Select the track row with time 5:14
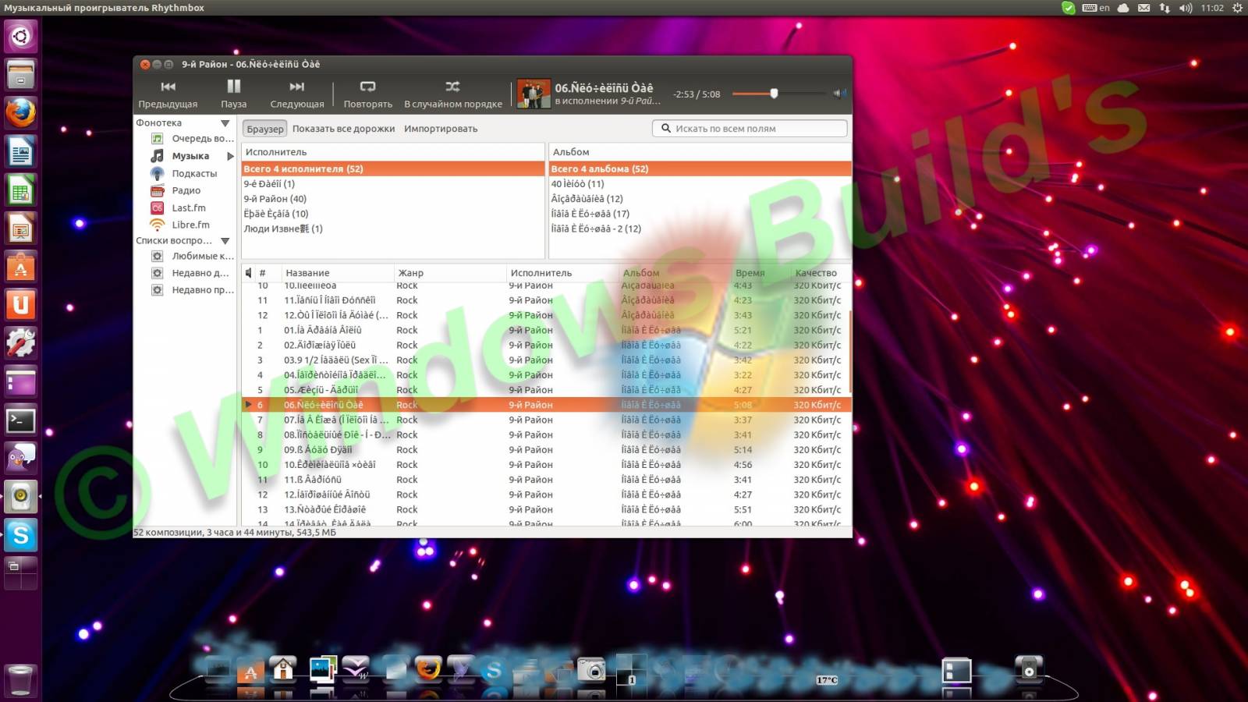Image resolution: width=1248 pixels, height=702 pixels. (x=546, y=450)
